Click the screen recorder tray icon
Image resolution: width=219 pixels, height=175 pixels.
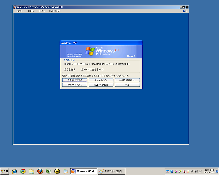click(x=168, y=171)
